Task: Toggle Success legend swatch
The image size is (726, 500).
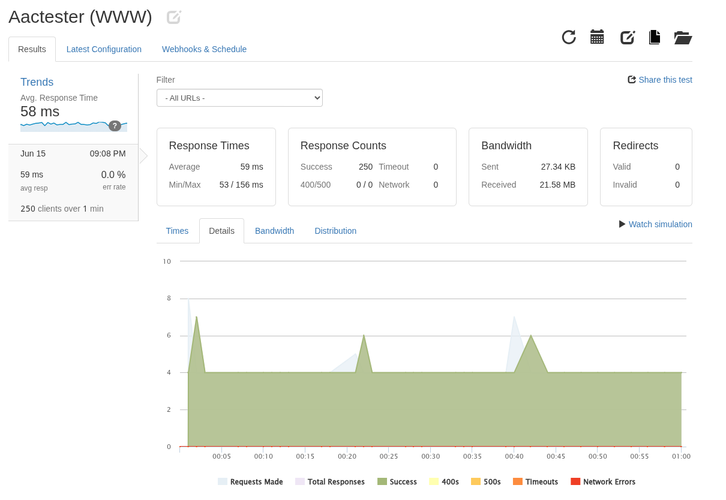Action: tap(382, 481)
